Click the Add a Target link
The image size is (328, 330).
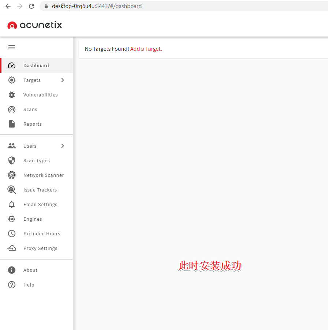click(146, 49)
